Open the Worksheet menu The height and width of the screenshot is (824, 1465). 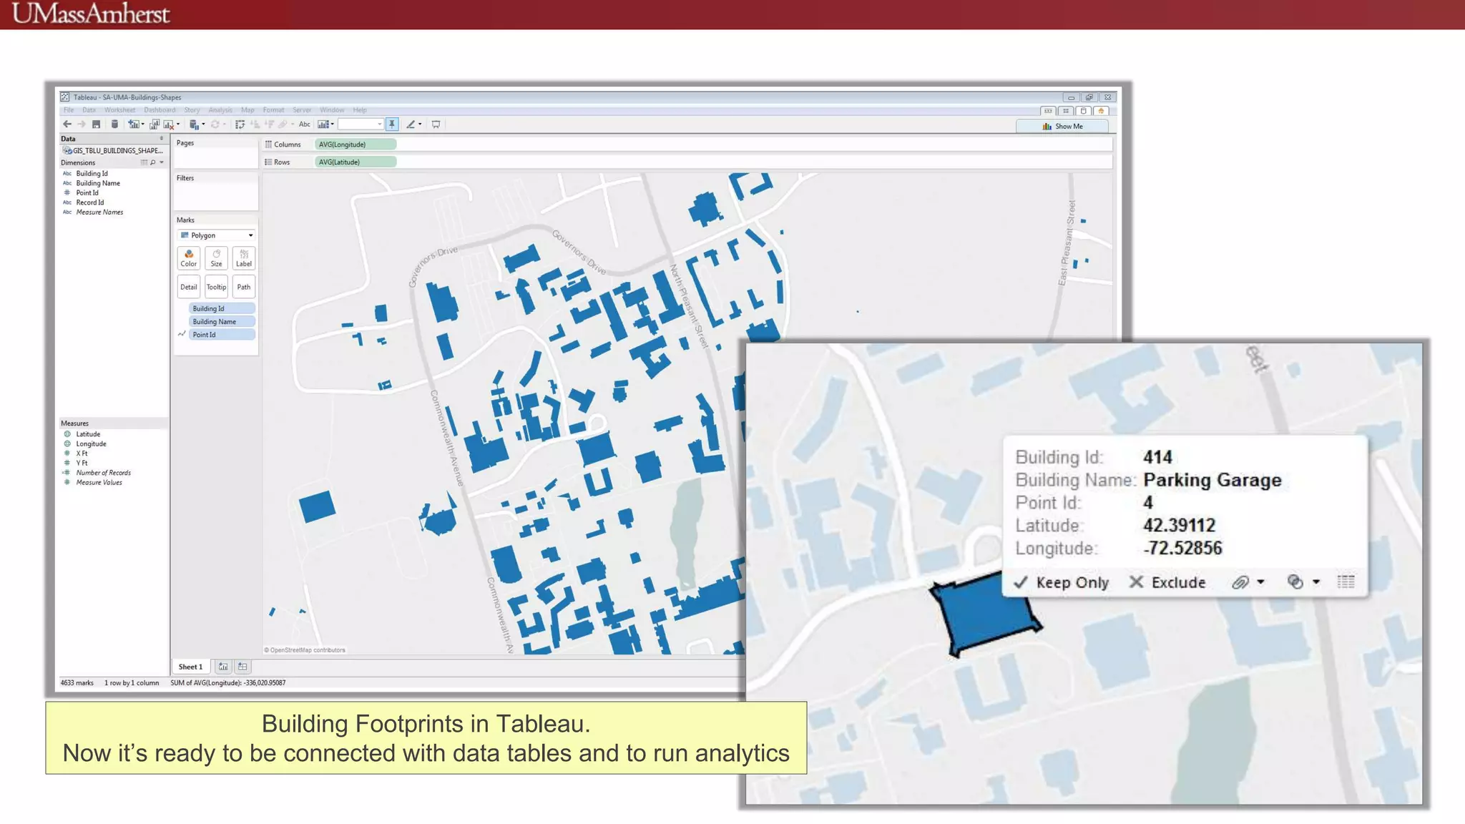[x=119, y=110]
